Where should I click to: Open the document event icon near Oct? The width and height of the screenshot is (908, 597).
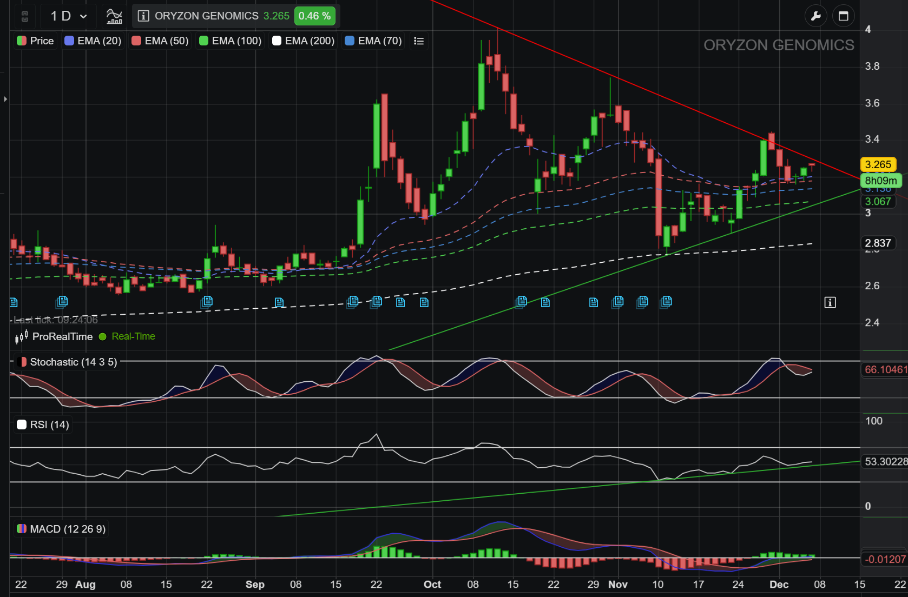click(x=424, y=302)
